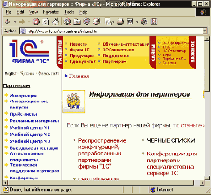
Task: Open Аттестованные специалисты sidebar link
Action: point(26,156)
